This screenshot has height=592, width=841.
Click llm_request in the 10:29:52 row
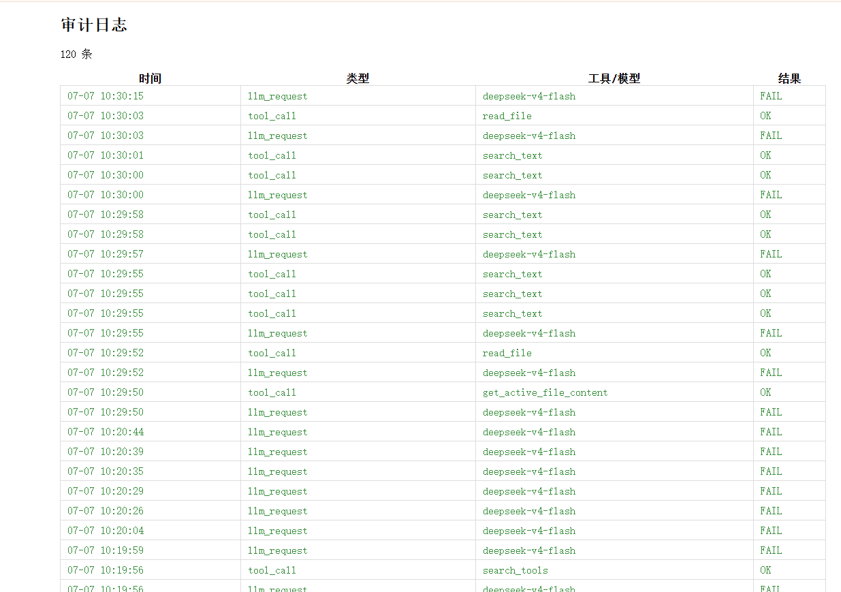click(278, 373)
